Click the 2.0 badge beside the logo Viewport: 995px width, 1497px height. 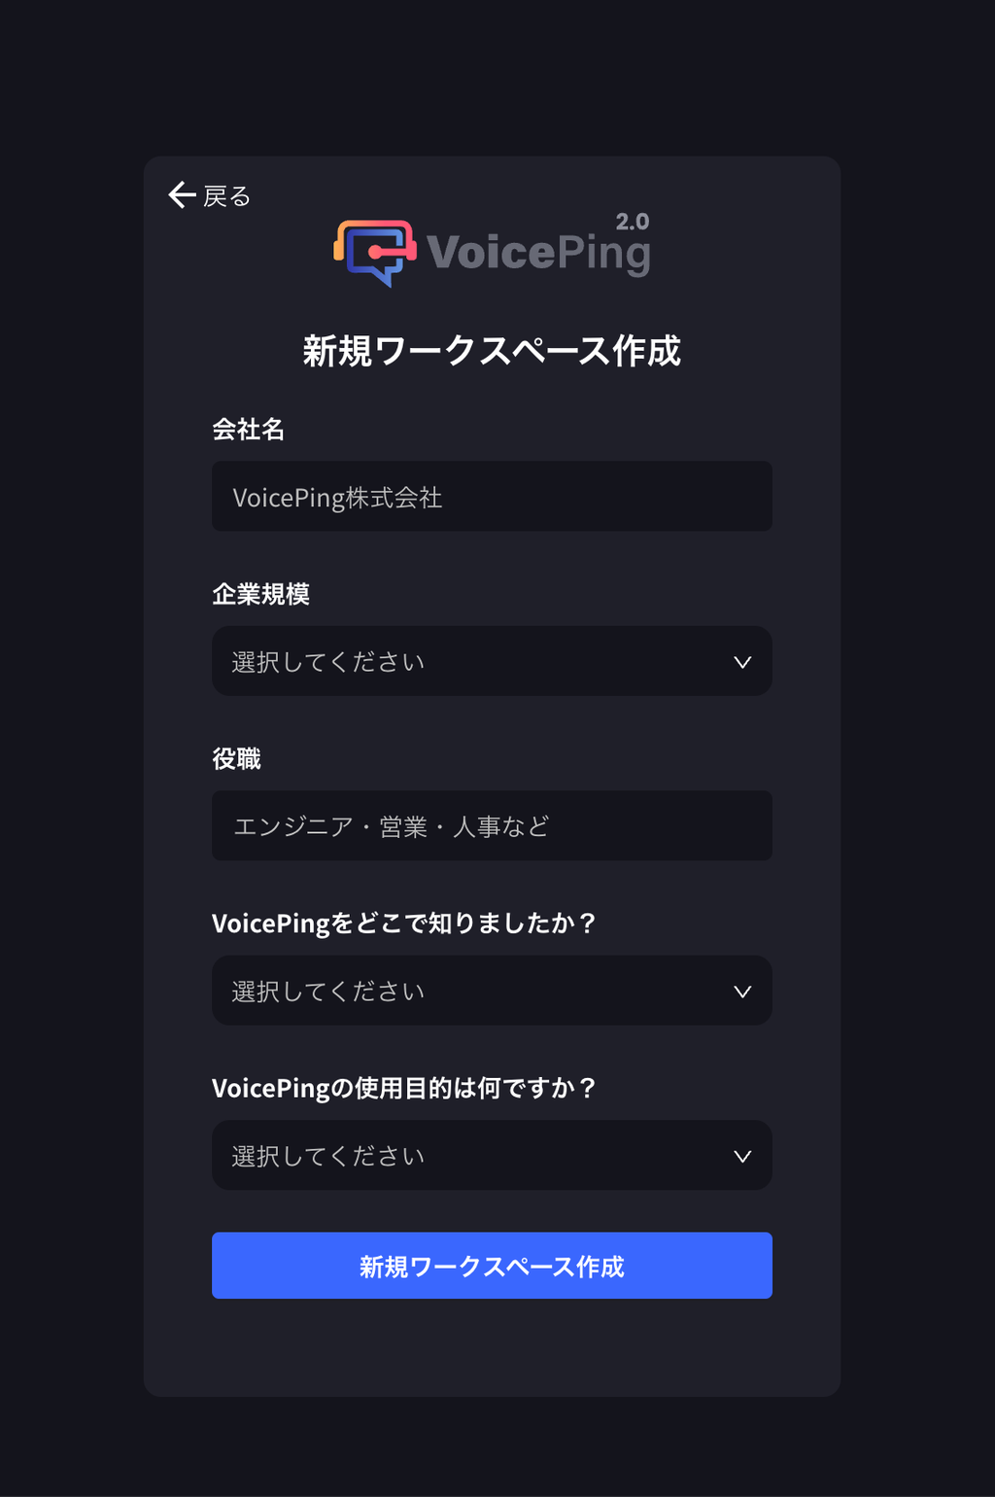[632, 220]
